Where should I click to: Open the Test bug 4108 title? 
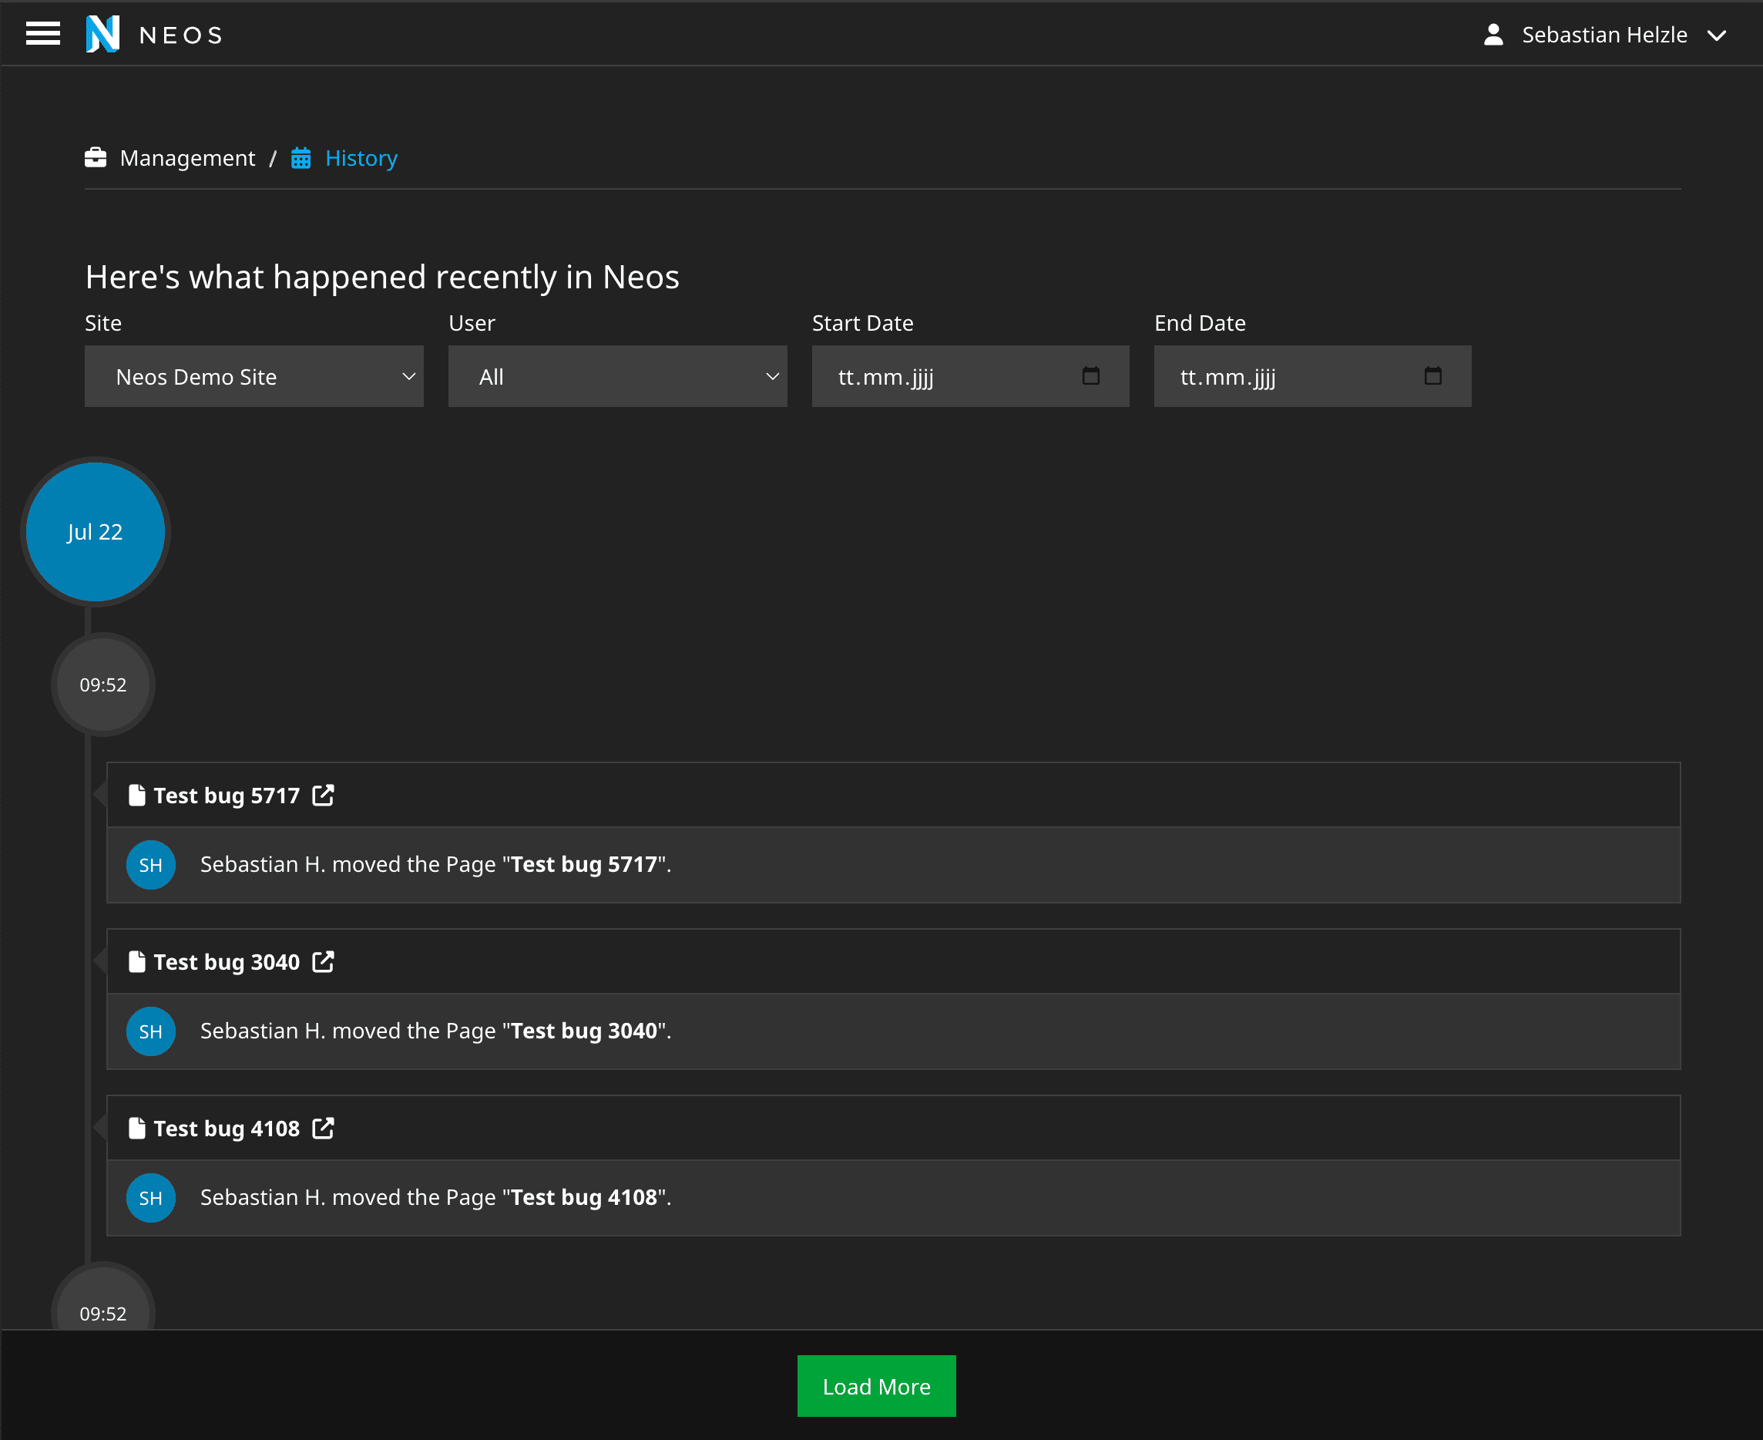tap(227, 1129)
